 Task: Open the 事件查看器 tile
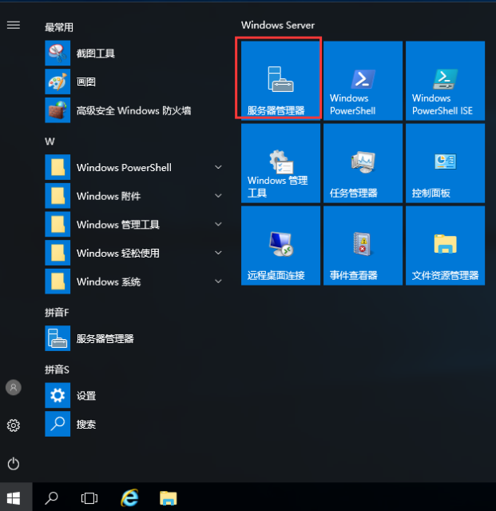tap(363, 246)
